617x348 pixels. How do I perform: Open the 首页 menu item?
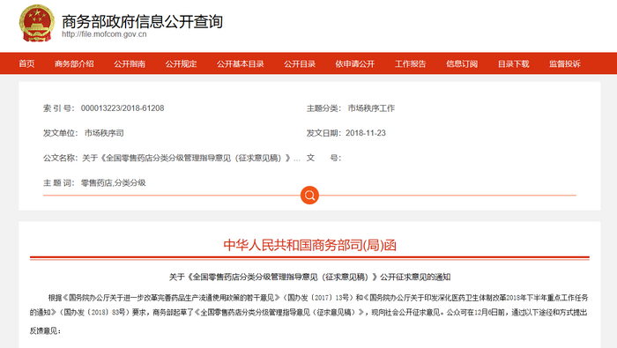(x=26, y=63)
